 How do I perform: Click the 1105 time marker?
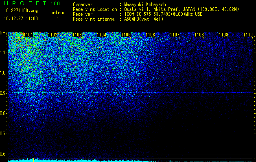pos(126,35)
